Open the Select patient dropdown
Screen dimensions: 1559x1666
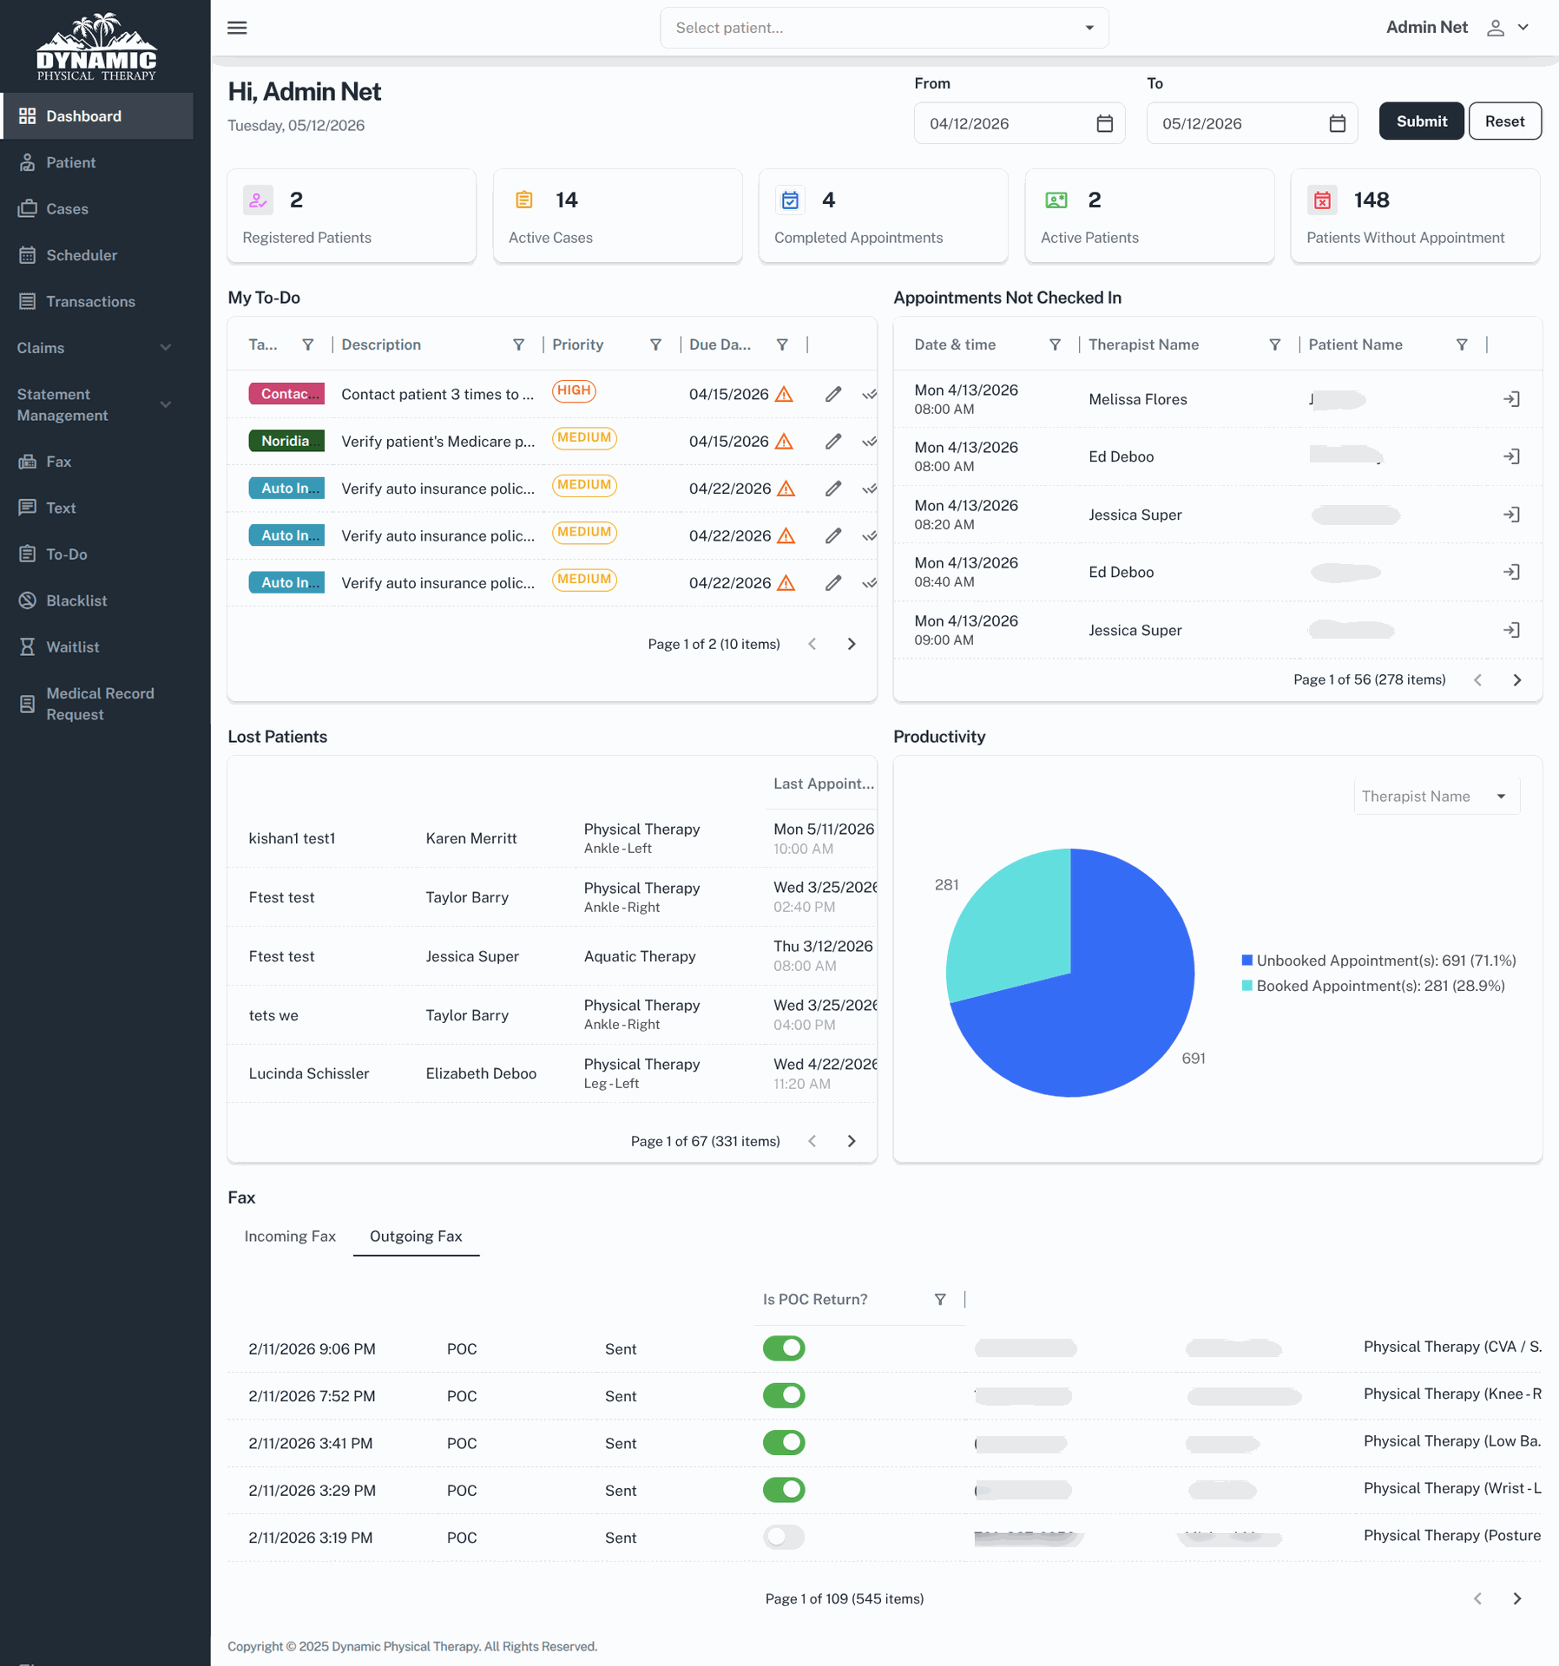pyautogui.click(x=884, y=28)
